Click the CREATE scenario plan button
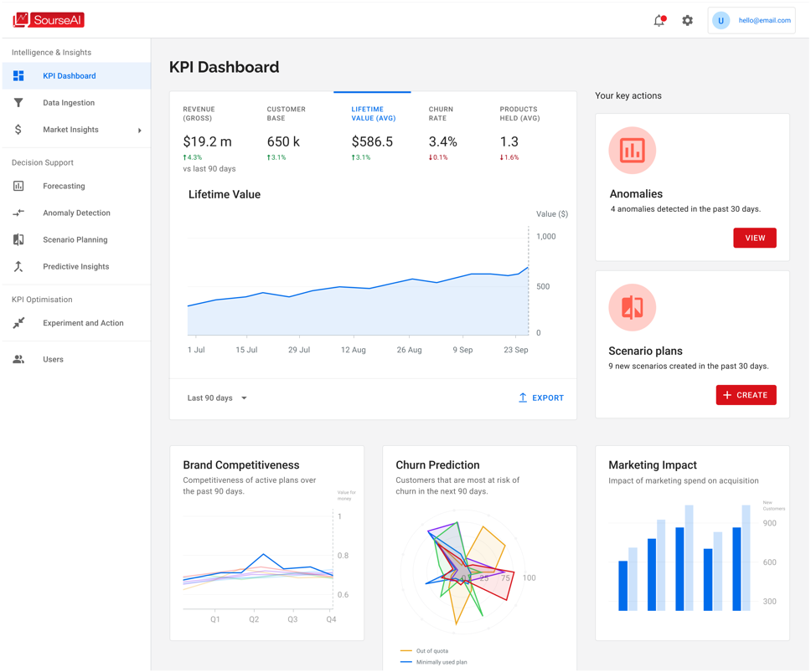This screenshot has height=672, width=811. (746, 395)
